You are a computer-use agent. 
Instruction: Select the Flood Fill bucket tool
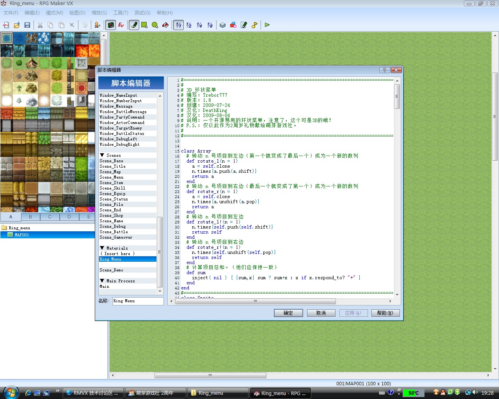(165, 25)
